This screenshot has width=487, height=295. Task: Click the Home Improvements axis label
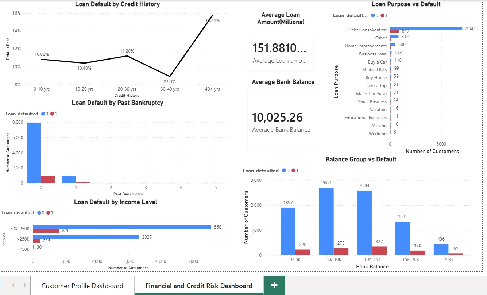[366, 46]
